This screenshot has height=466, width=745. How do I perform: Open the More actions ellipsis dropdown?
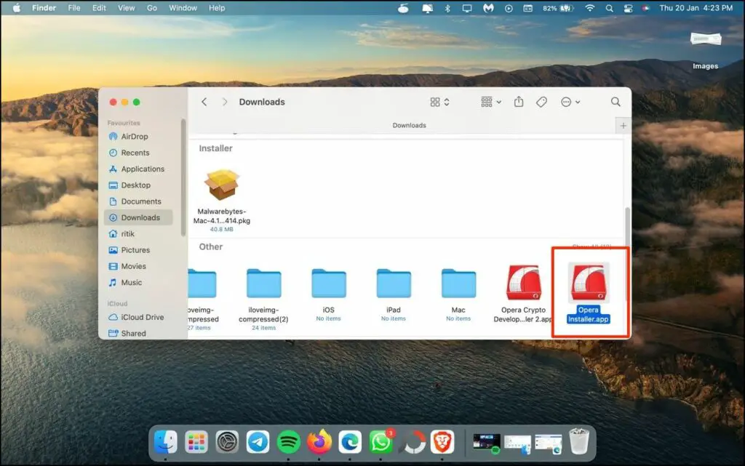tap(570, 102)
